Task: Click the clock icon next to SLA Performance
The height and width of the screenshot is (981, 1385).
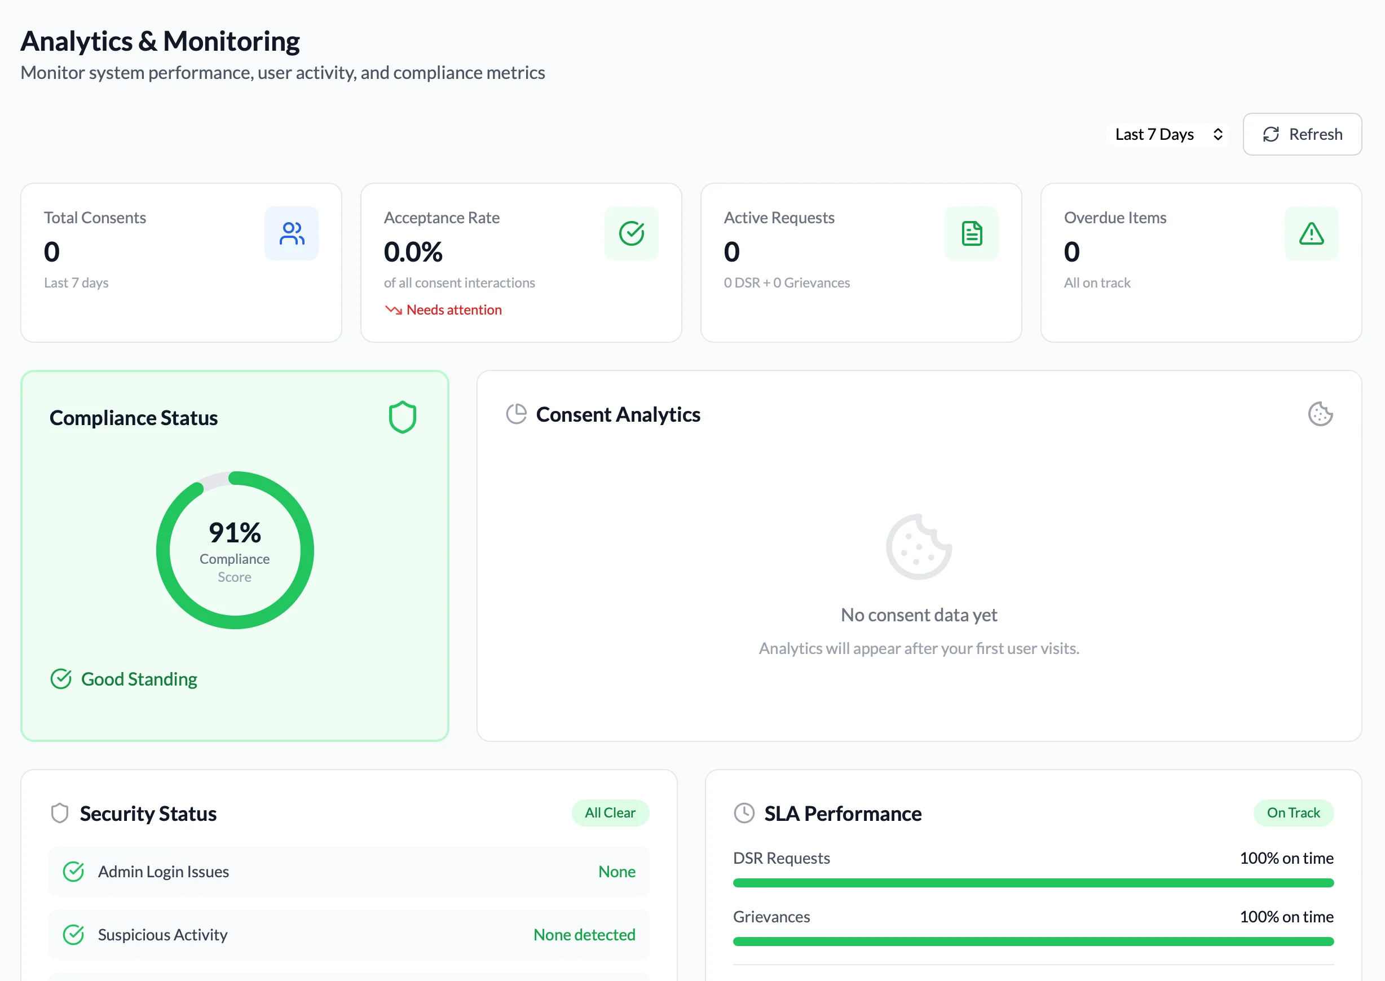Action: (744, 813)
